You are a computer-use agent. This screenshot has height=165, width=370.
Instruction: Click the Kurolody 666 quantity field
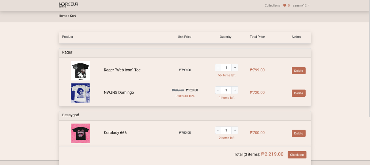point(226,130)
